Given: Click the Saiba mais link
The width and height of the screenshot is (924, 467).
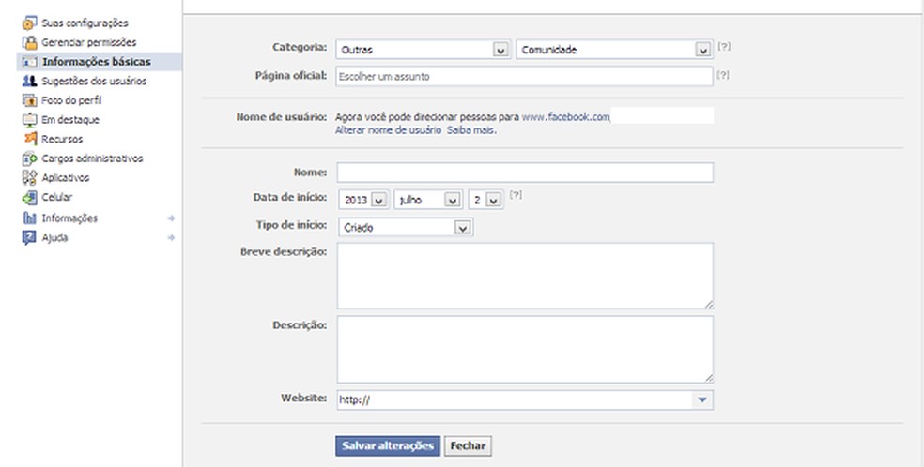Looking at the screenshot, I should (470, 130).
